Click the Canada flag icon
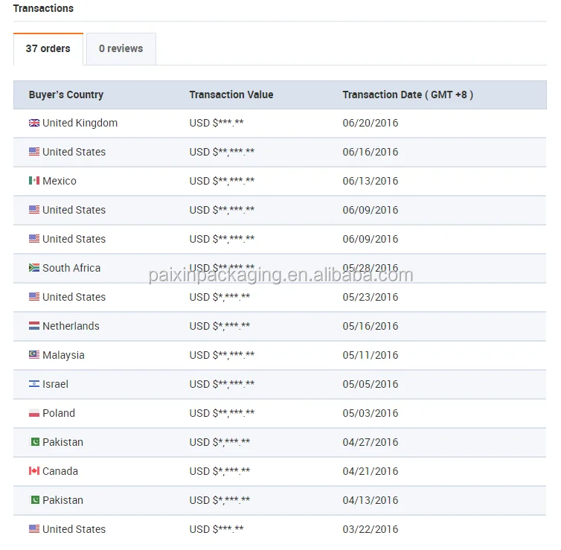This screenshot has width=561, height=550. tap(34, 471)
